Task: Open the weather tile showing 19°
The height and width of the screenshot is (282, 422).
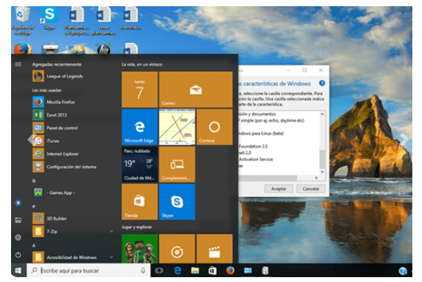Action: (x=140, y=164)
